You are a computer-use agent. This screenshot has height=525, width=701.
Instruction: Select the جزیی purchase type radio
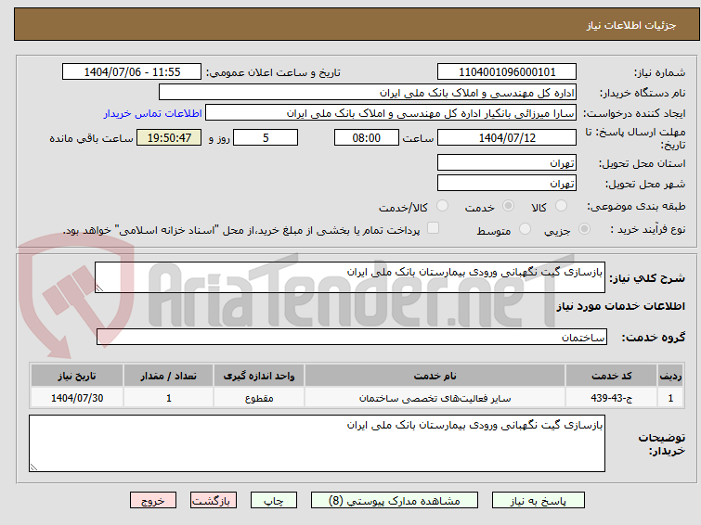click(x=584, y=229)
